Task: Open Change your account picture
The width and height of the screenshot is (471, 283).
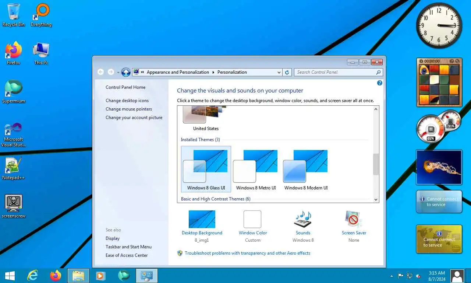Action: [x=134, y=118]
